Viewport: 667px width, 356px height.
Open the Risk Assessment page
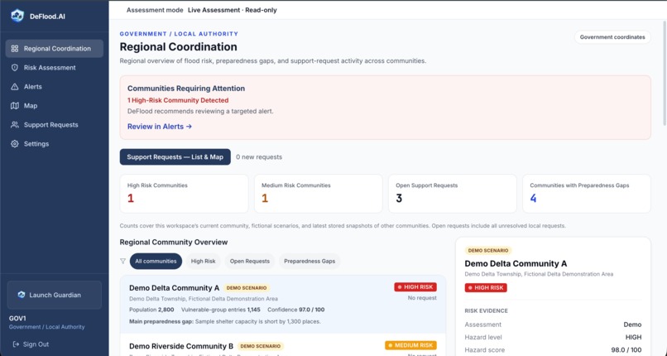pos(55,68)
